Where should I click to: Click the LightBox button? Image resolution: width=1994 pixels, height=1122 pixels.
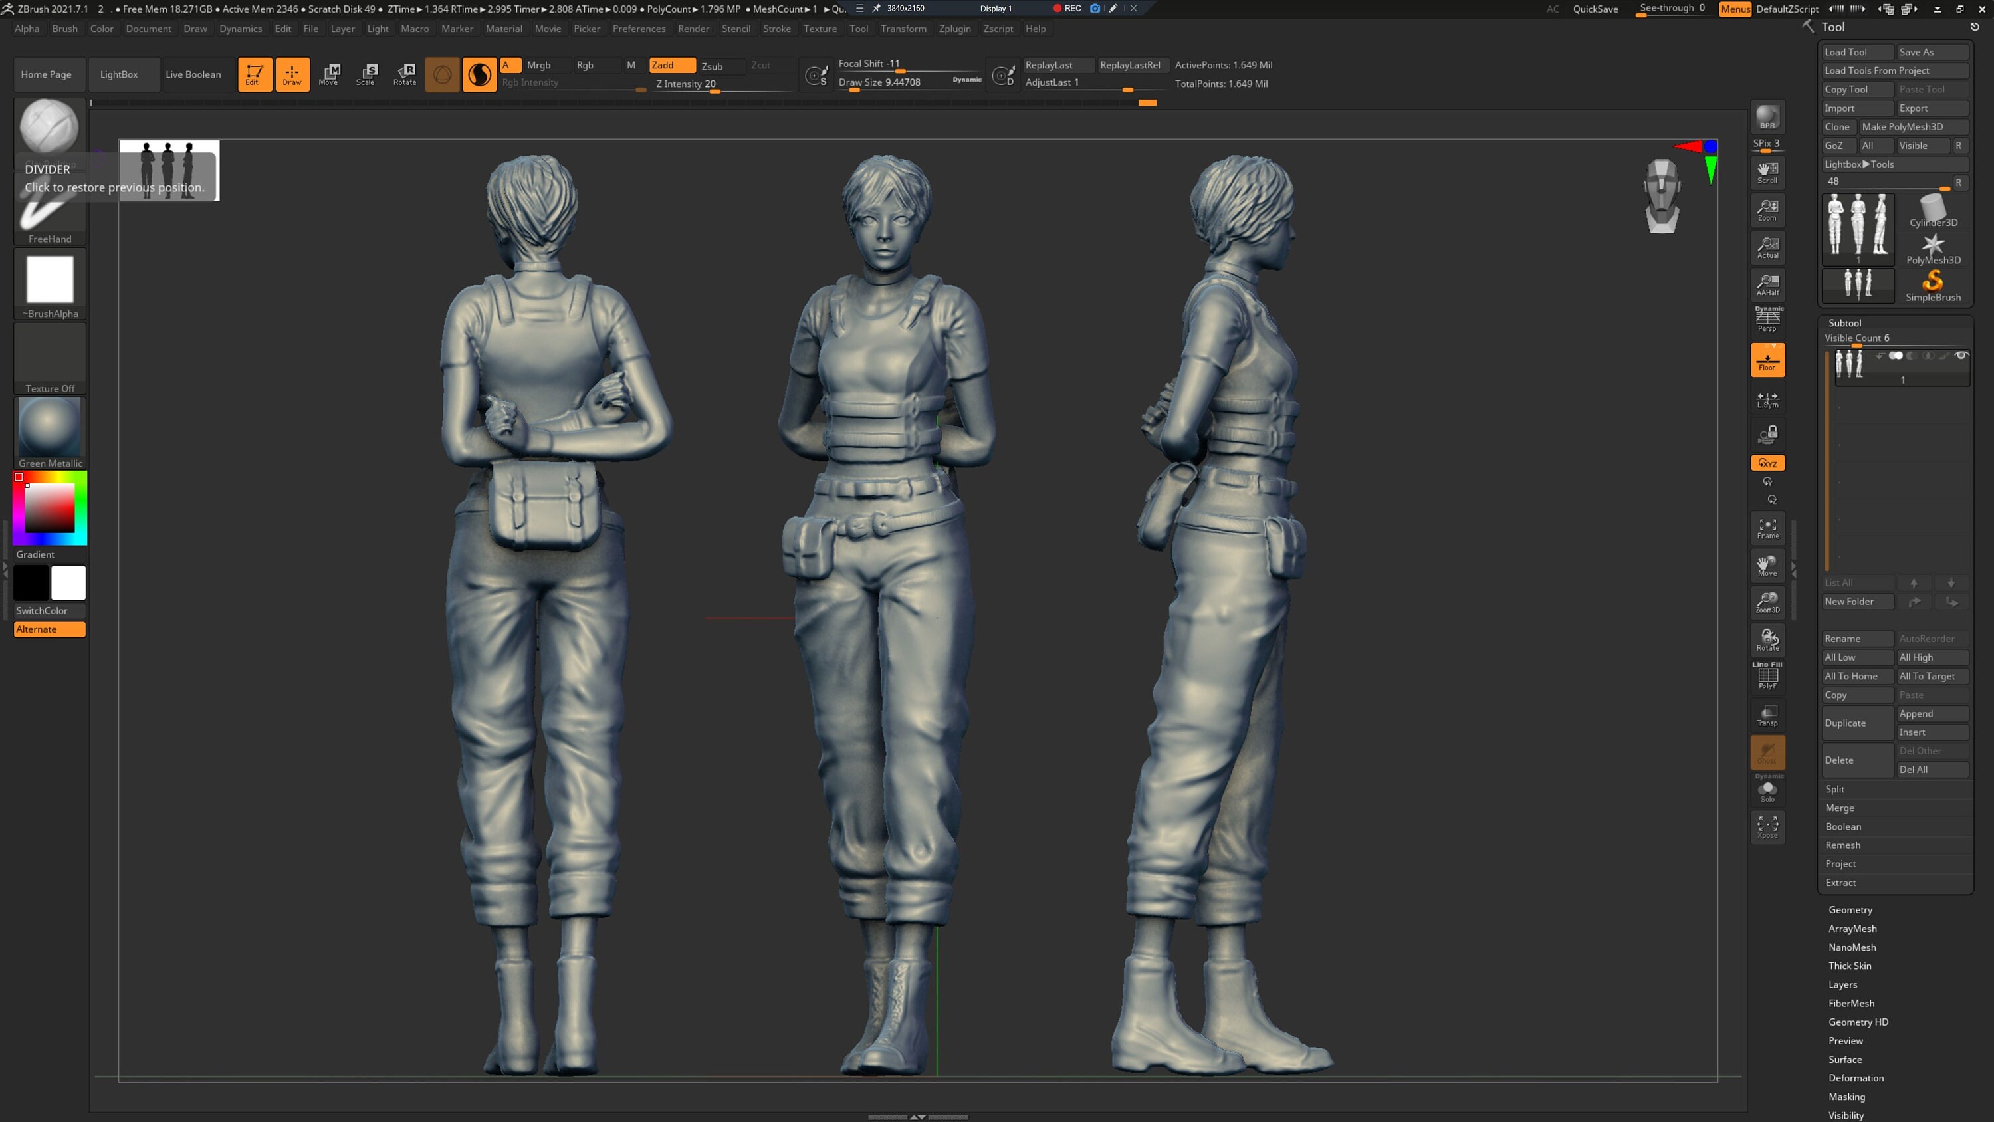pos(119,74)
